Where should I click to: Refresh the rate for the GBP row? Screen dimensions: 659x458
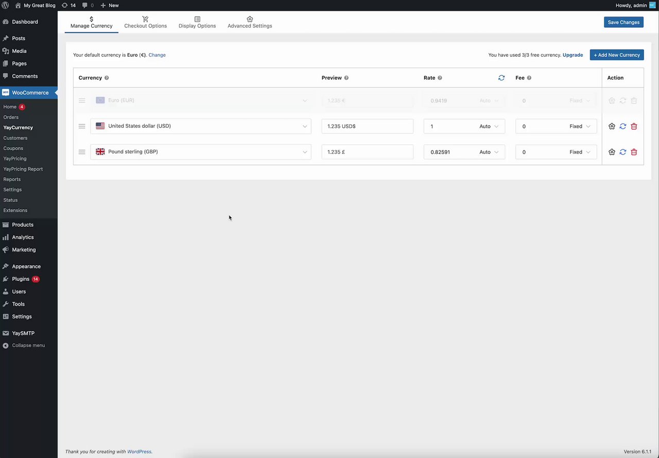[623, 152]
